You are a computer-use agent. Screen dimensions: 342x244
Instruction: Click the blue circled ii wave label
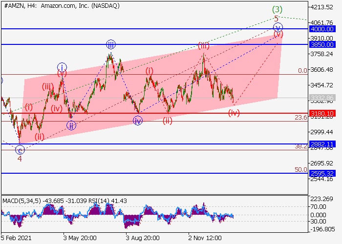(x=71, y=126)
